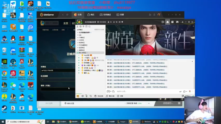The width and height of the screenshot is (221, 124).
Task: Expand the 自闭专区 sub-channel
Action: [x=82, y=48]
